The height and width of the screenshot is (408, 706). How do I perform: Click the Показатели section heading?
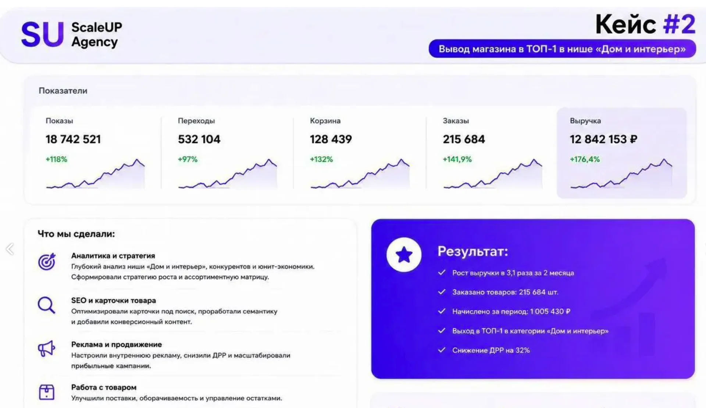click(x=63, y=91)
